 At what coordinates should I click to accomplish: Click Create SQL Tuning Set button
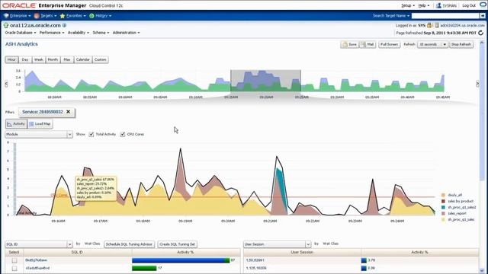pos(177,244)
